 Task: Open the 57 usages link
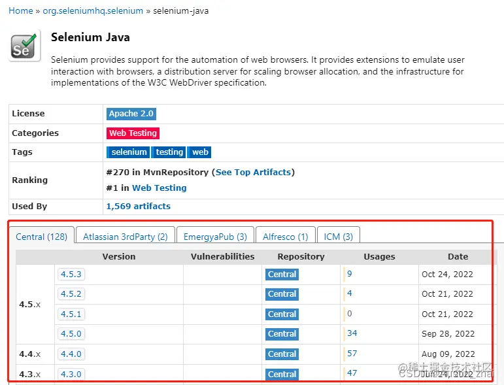[x=352, y=354]
